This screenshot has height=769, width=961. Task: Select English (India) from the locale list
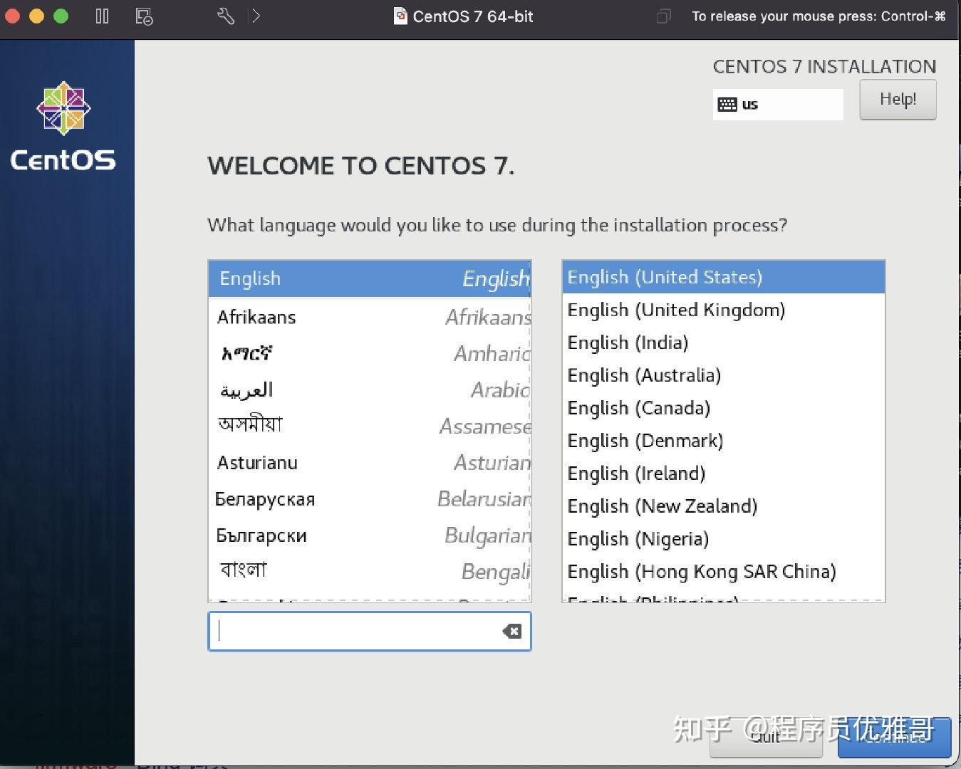627,342
